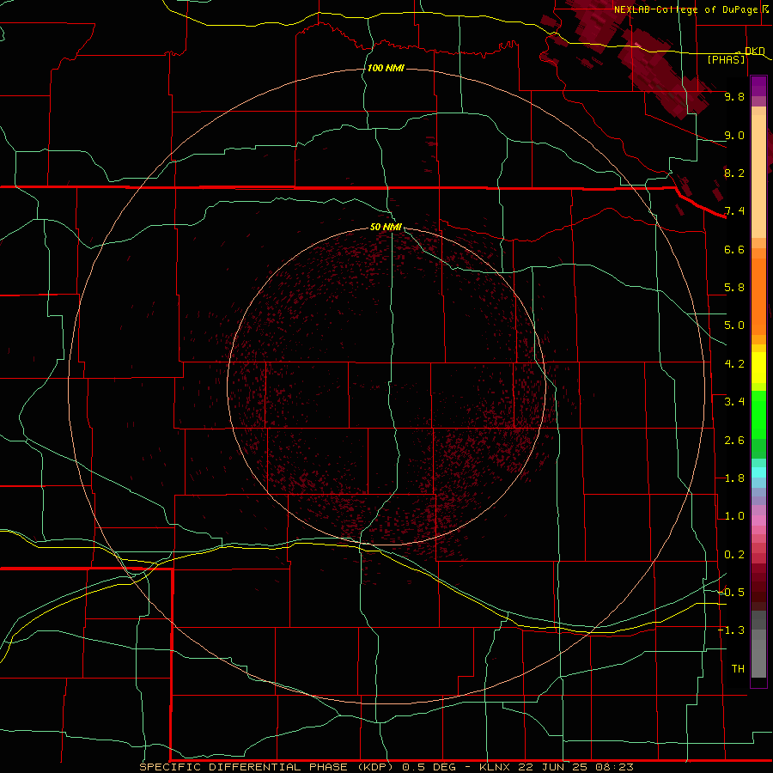Viewport: 773px width, 773px height.
Task: Click the TH threshold legend label
Action: pyautogui.click(x=738, y=669)
